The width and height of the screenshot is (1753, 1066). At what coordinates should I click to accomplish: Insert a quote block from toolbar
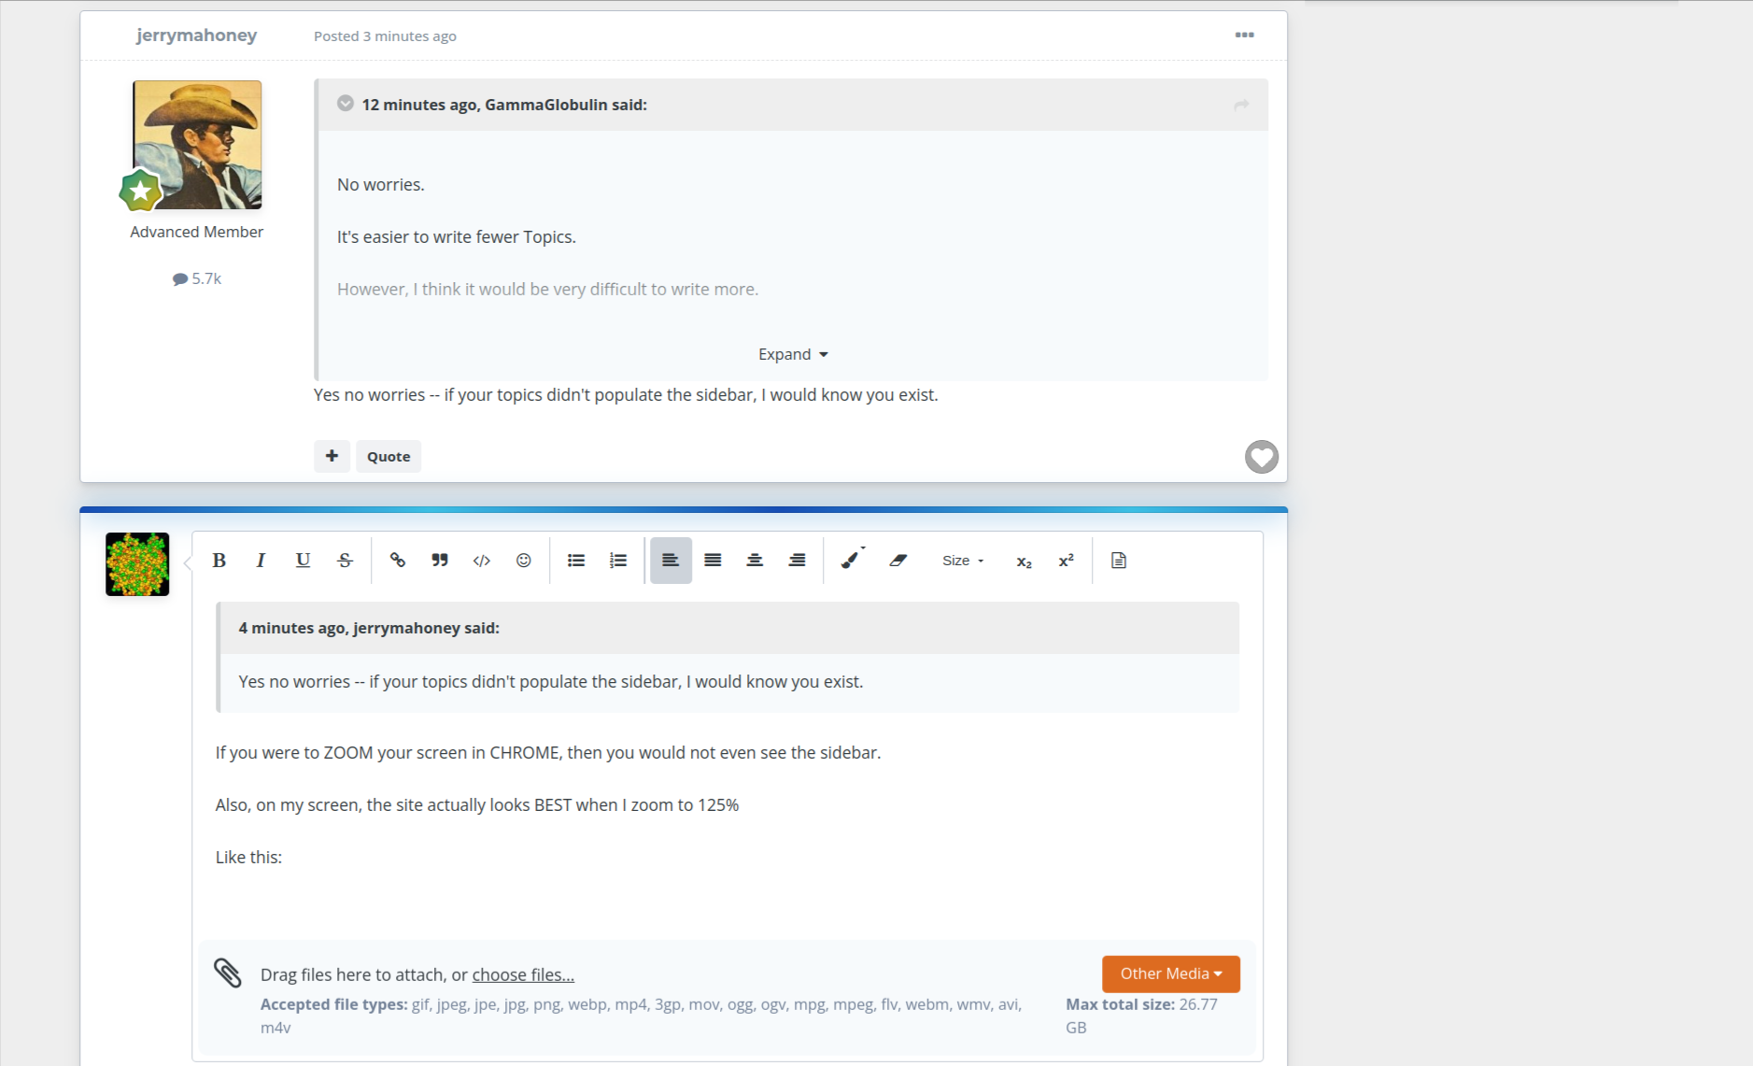(440, 561)
